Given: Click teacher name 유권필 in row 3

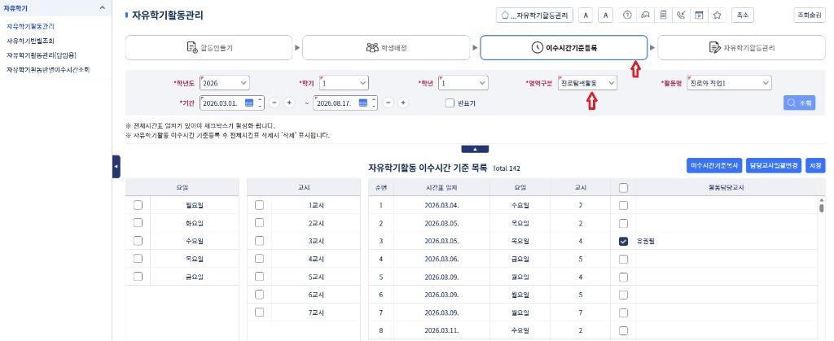Looking at the screenshot, I should tap(646, 241).
